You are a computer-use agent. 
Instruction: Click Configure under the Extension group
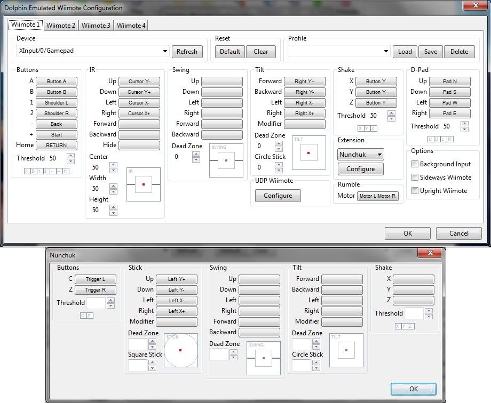point(360,169)
